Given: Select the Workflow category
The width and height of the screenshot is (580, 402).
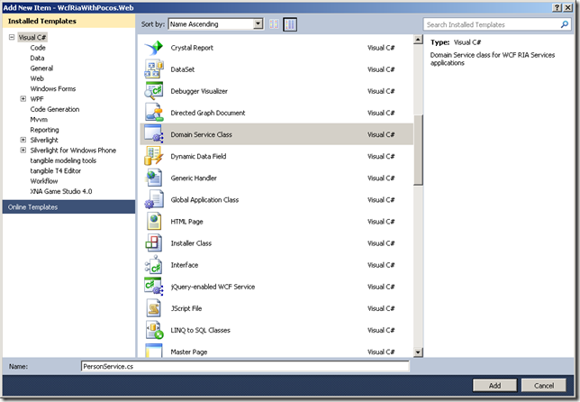Looking at the screenshot, I should click(44, 181).
